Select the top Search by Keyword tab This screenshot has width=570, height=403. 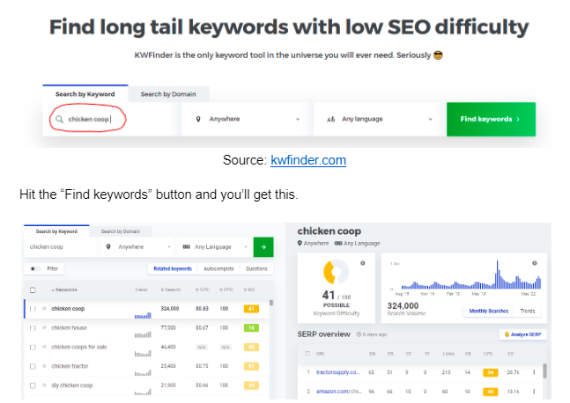point(85,94)
